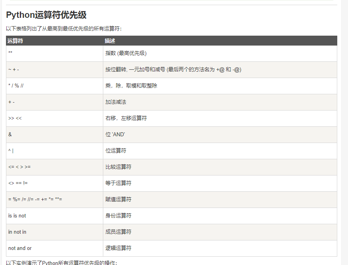Click the description '位运算符'
Image resolution: width=348 pixels, height=265 pixels.
116,151
